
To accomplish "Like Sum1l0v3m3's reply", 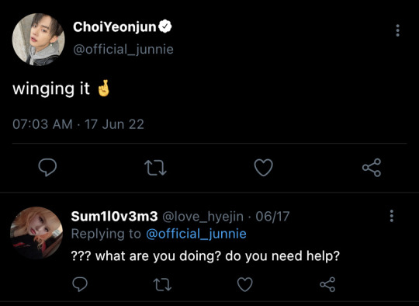I will pos(245,284).
